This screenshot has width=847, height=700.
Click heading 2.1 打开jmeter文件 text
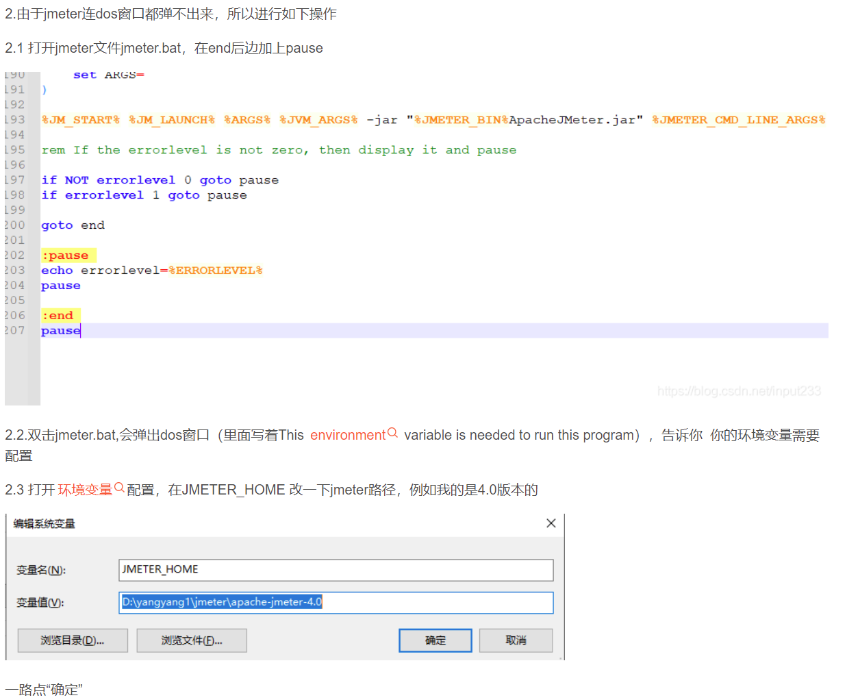tap(164, 48)
